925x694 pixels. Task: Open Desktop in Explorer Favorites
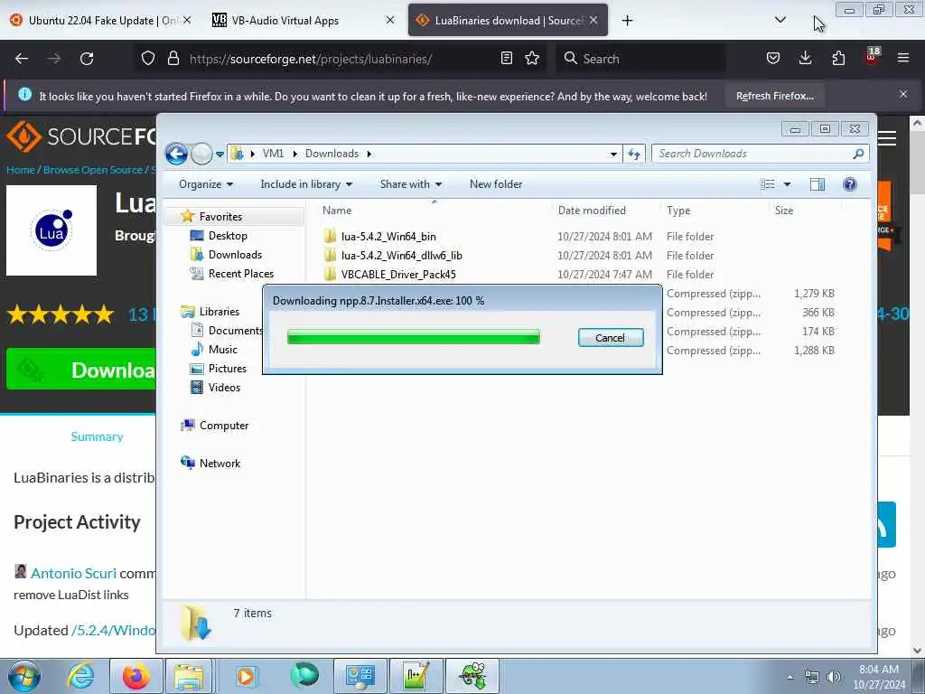pos(227,236)
